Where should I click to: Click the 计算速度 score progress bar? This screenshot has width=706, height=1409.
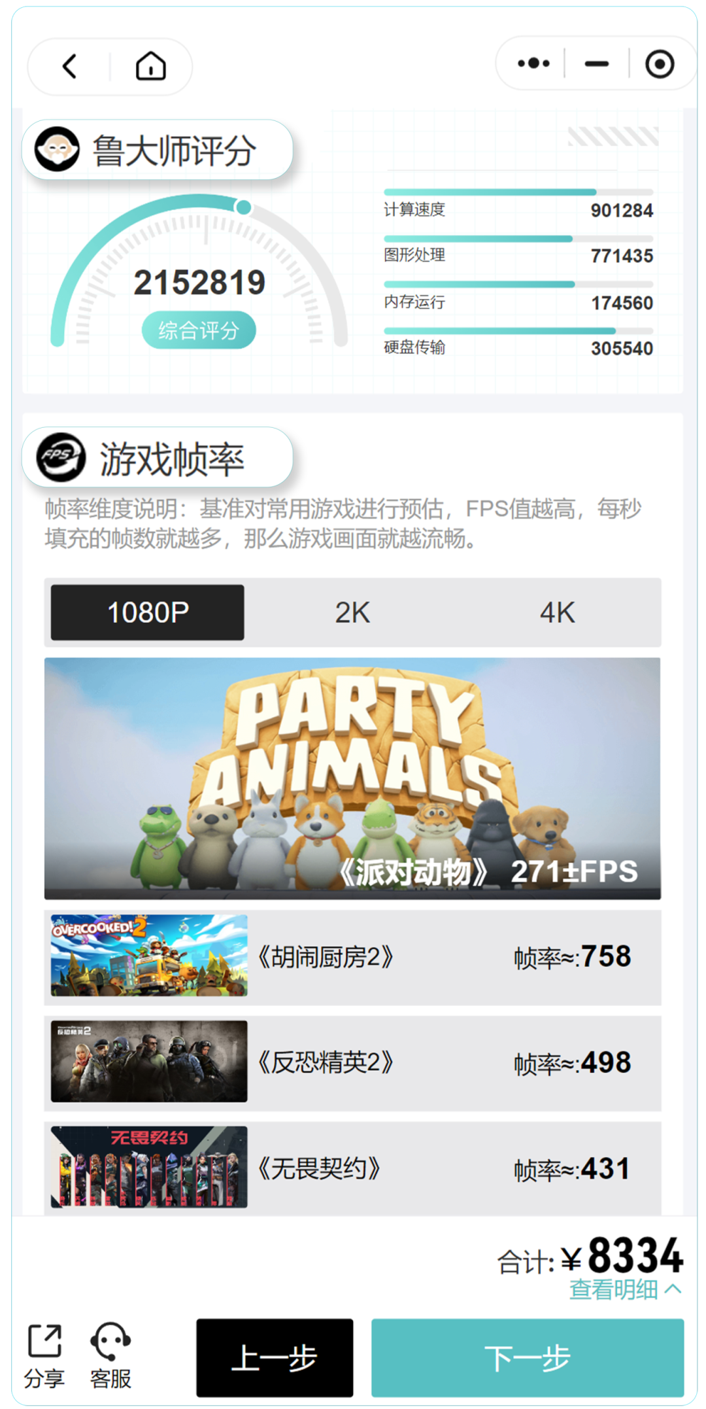click(x=518, y=192)
